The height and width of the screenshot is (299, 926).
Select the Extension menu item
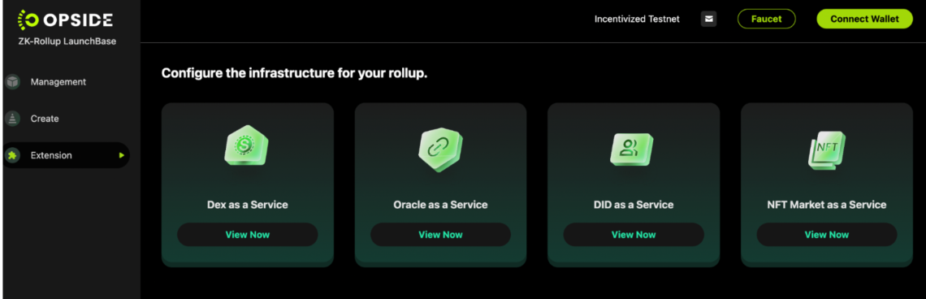pos(66,155)
